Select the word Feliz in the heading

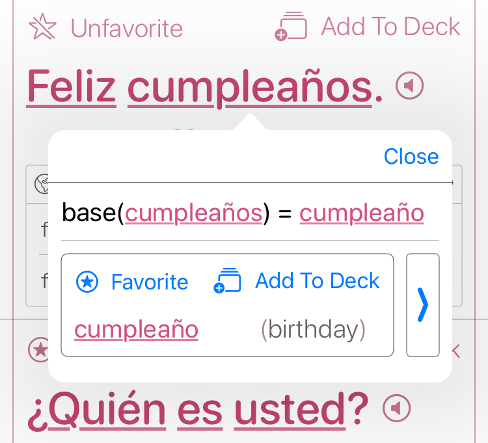pyautogui.click(x=71, y=87)
